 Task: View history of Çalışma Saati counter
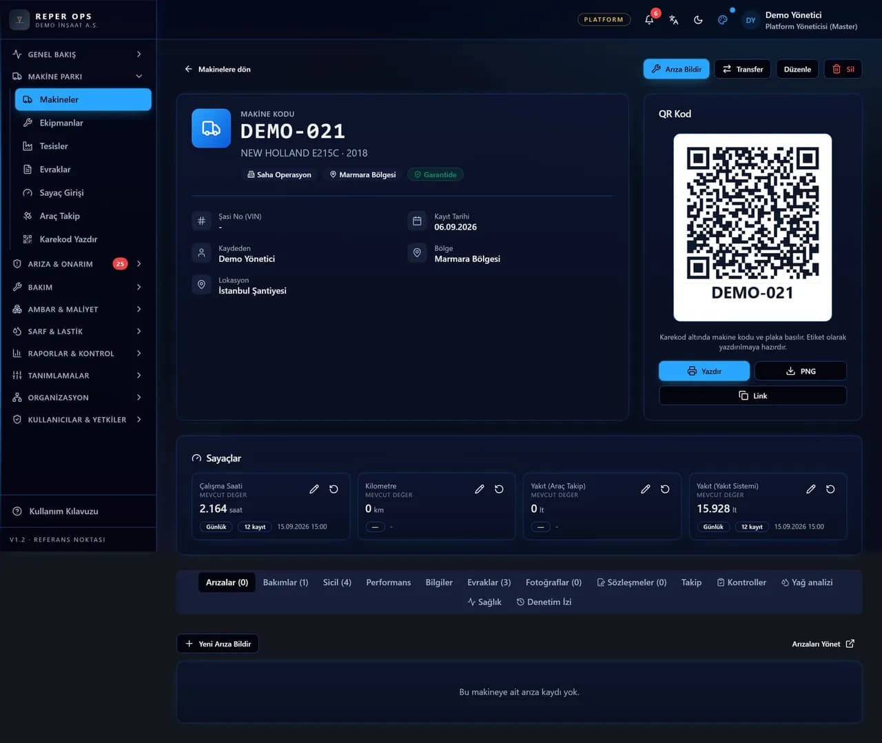click(334, 489)
